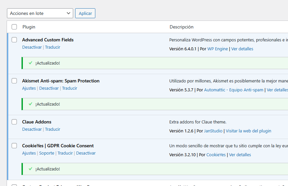Click Versión 3.2.10 text

point(182,155)
